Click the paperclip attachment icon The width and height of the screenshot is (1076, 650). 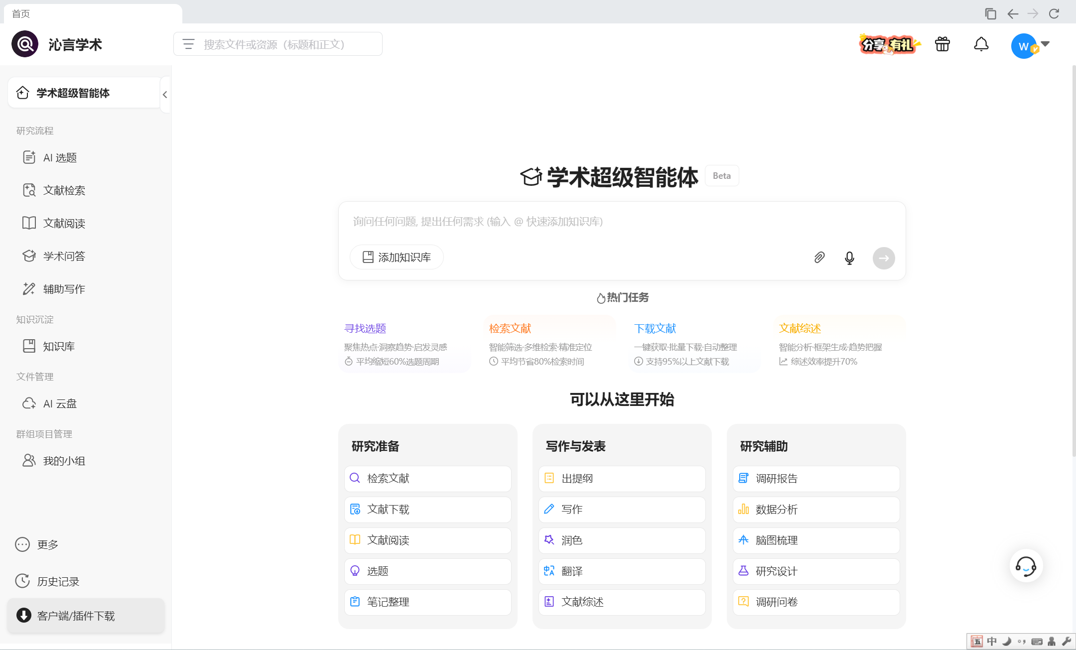(x=819, y=258)
